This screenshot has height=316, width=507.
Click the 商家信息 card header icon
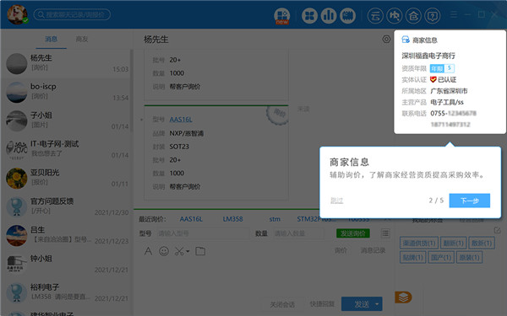(406, 40)
